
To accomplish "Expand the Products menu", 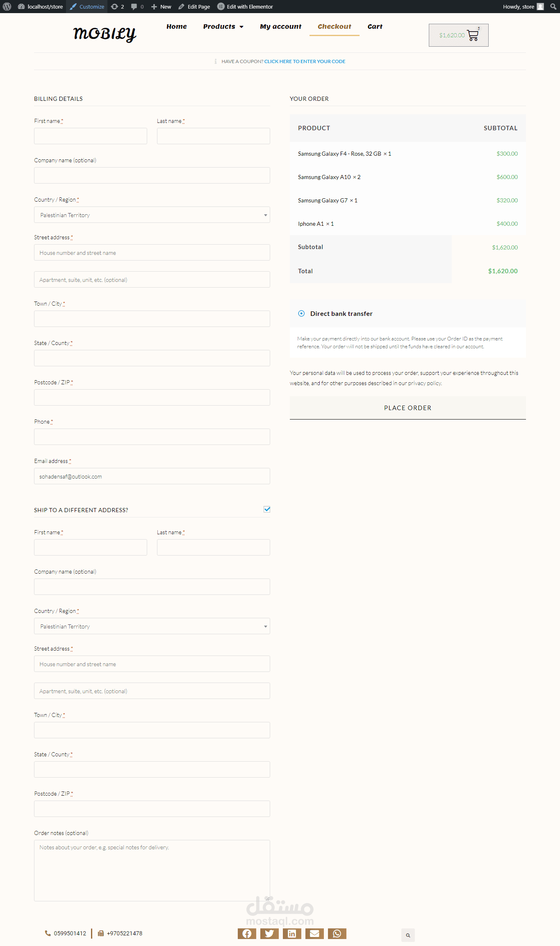I will [x=223, y=27].
